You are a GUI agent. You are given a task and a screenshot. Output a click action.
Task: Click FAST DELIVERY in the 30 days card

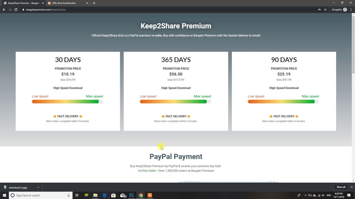pyautogui.click(x=68, y=116)
